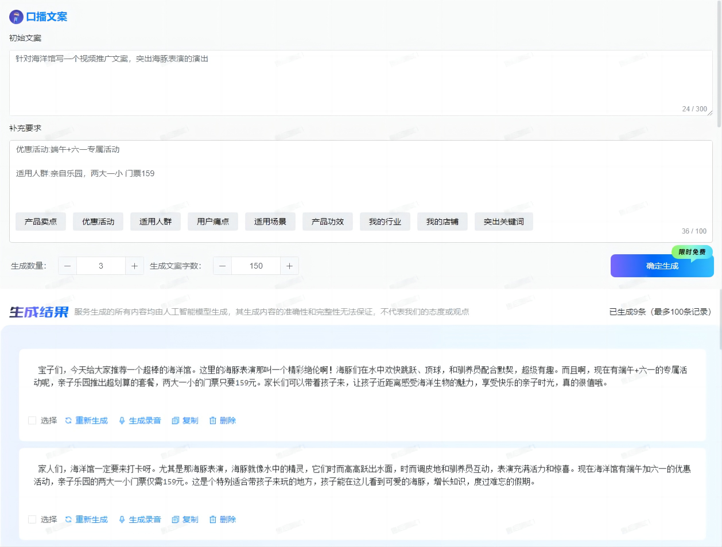Copy the second generated script

pyautogui.click(x=185, y=519)
